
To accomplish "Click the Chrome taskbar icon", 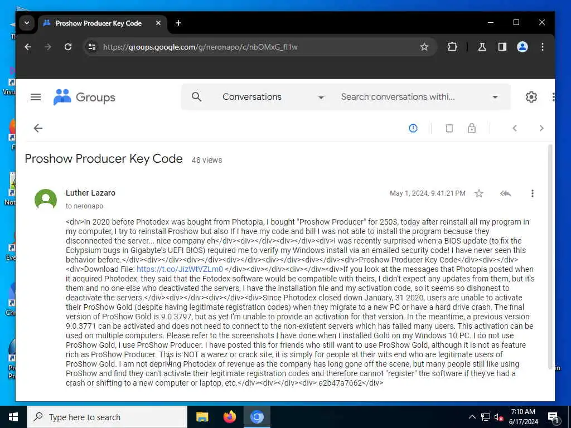I will pos(257,417).
